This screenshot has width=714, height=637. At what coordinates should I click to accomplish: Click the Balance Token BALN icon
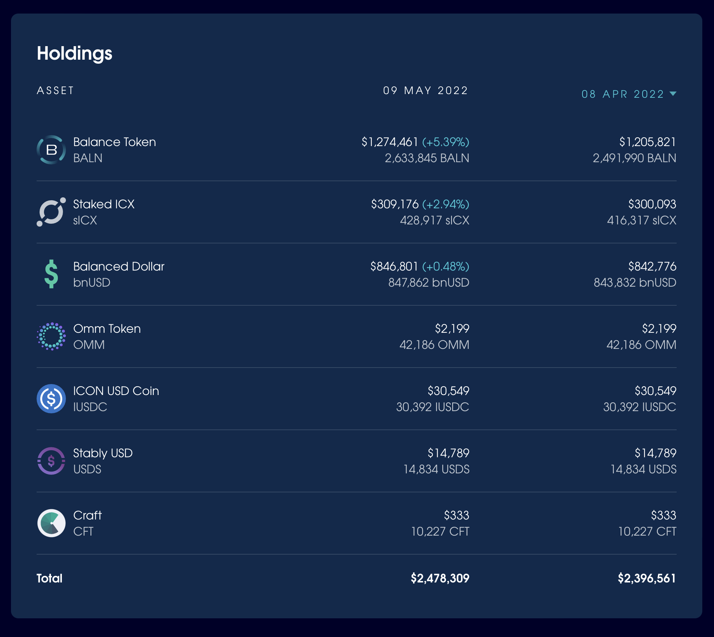(51, 150)
